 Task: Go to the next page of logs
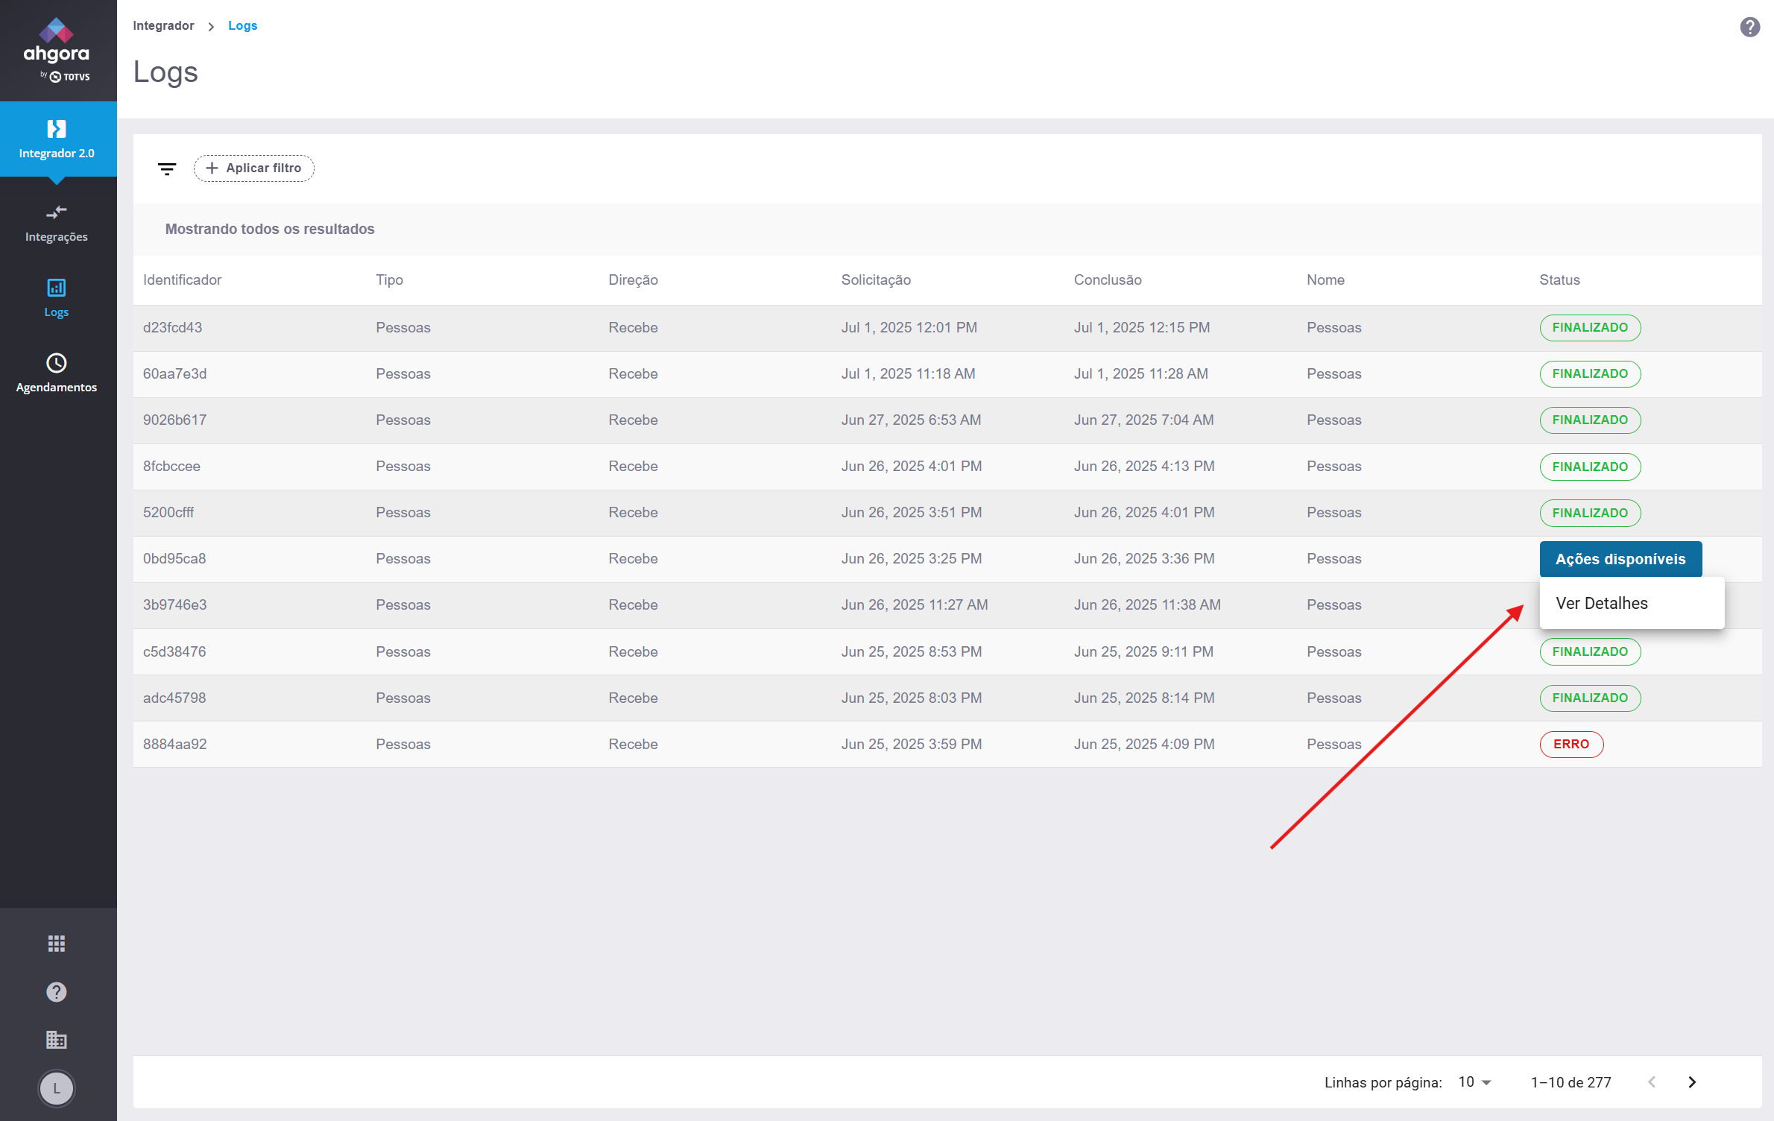point(1692,1082)
